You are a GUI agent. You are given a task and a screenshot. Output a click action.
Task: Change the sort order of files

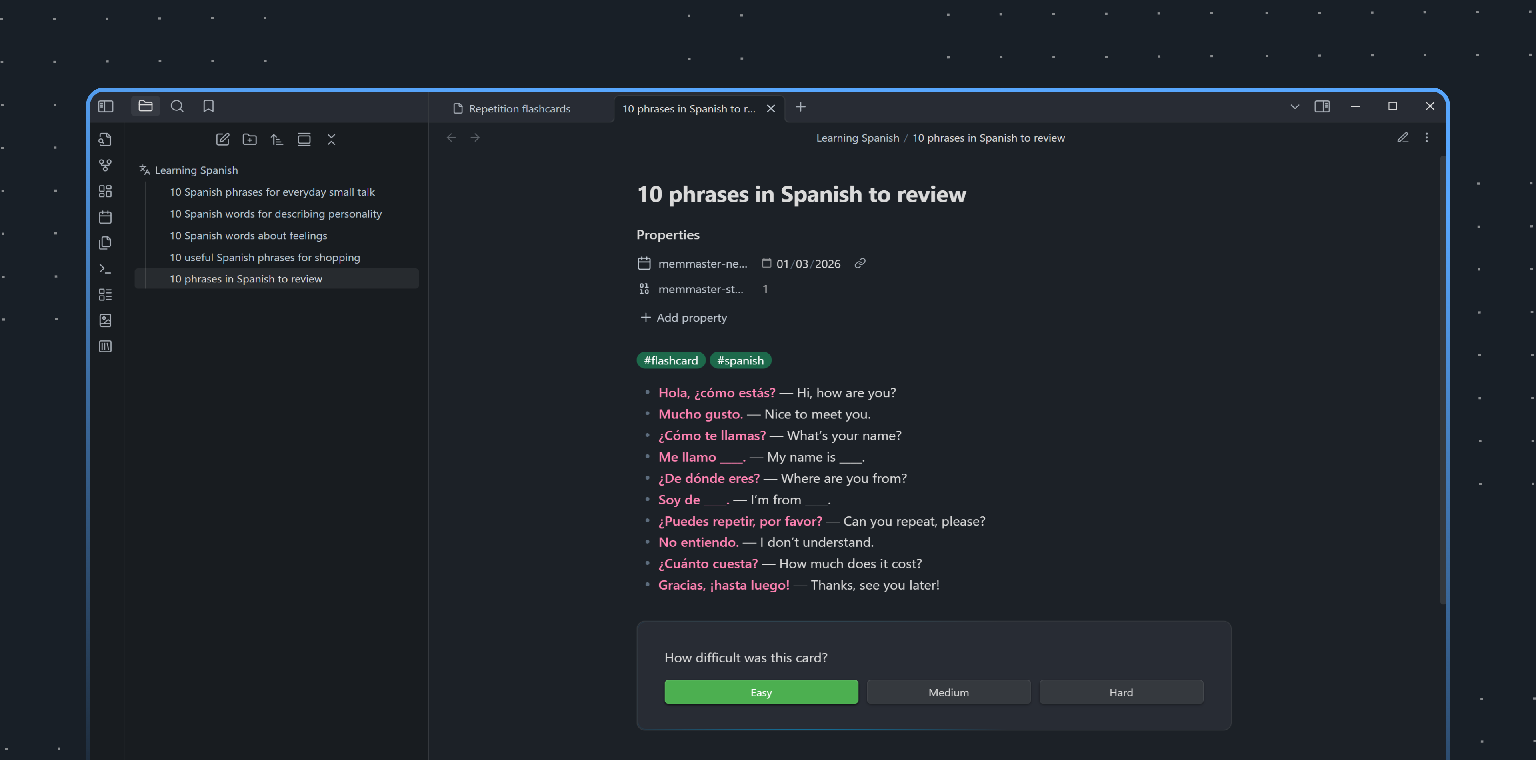pos(277,140)
